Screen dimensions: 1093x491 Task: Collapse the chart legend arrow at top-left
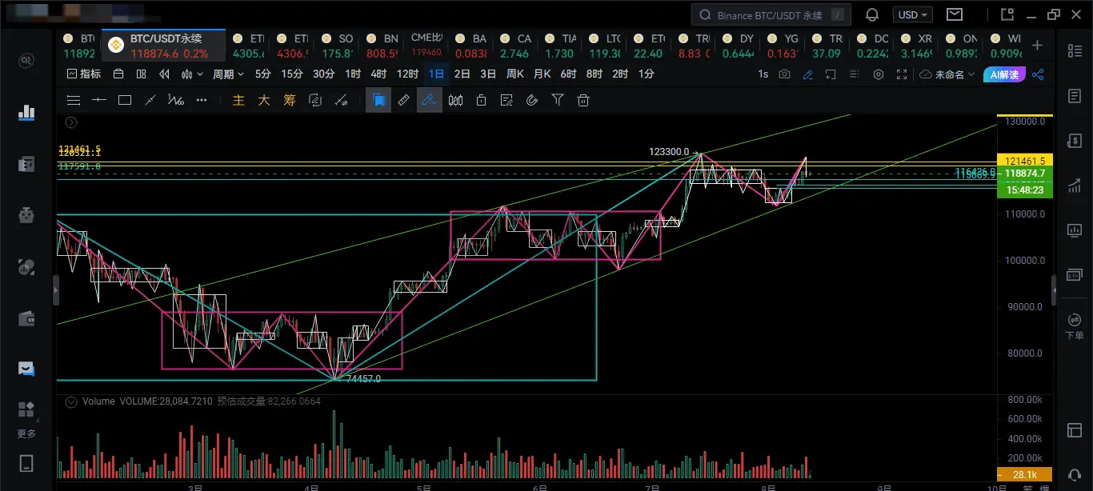pyautogui.click(x=71, y=122)
